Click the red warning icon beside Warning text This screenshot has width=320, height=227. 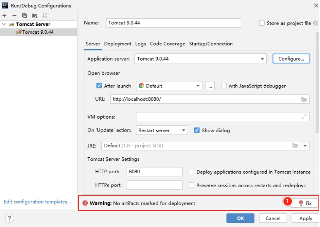(x=85, y=203)
